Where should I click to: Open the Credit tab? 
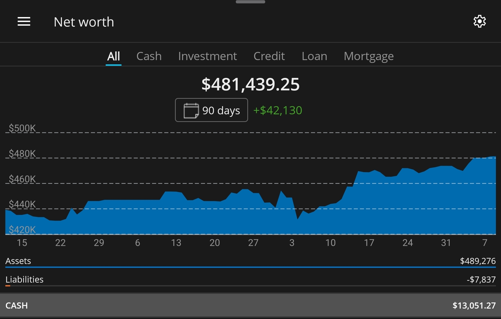269,56
